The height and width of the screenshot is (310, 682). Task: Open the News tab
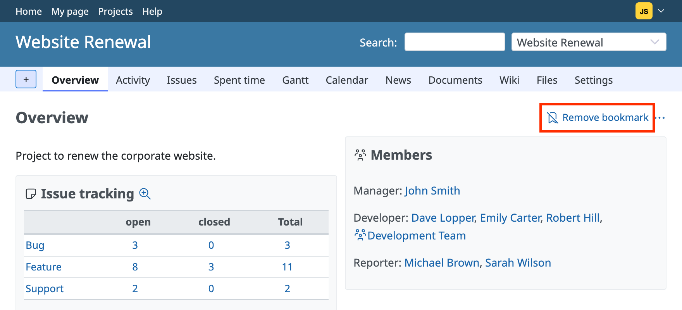(398, 80)
